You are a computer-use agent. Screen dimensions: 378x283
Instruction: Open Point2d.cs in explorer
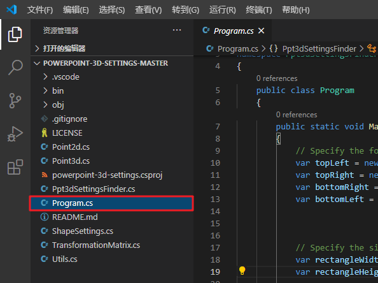(x=112, y=147)
